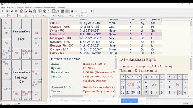Click right arrow of birth data scrollbar

coord(114,96)
